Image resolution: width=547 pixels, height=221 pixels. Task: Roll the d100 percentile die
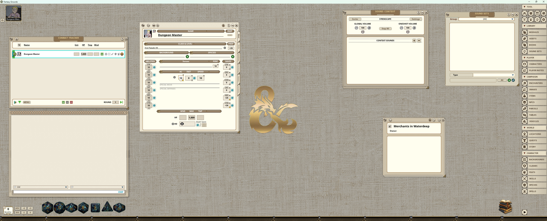(x=119, y=208)
